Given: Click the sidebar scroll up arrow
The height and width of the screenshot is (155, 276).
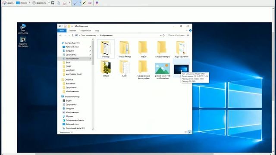Looking at the screenshot, I should 93,40.
